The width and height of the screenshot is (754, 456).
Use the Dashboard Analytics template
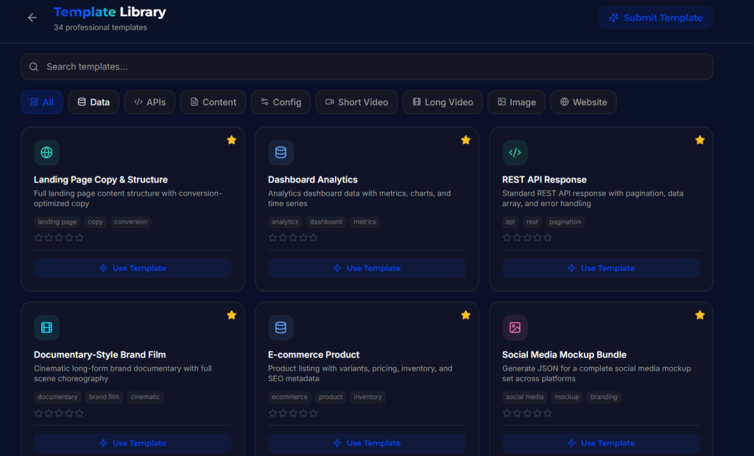click(367, 268)
